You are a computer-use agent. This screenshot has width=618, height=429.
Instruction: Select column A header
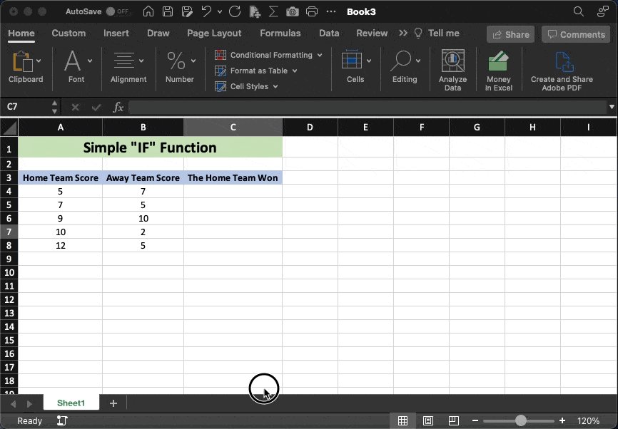(x=61, y=128)
